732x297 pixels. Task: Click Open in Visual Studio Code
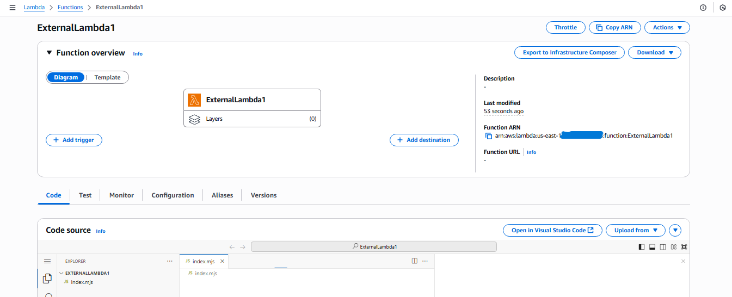tap(552, 230)
